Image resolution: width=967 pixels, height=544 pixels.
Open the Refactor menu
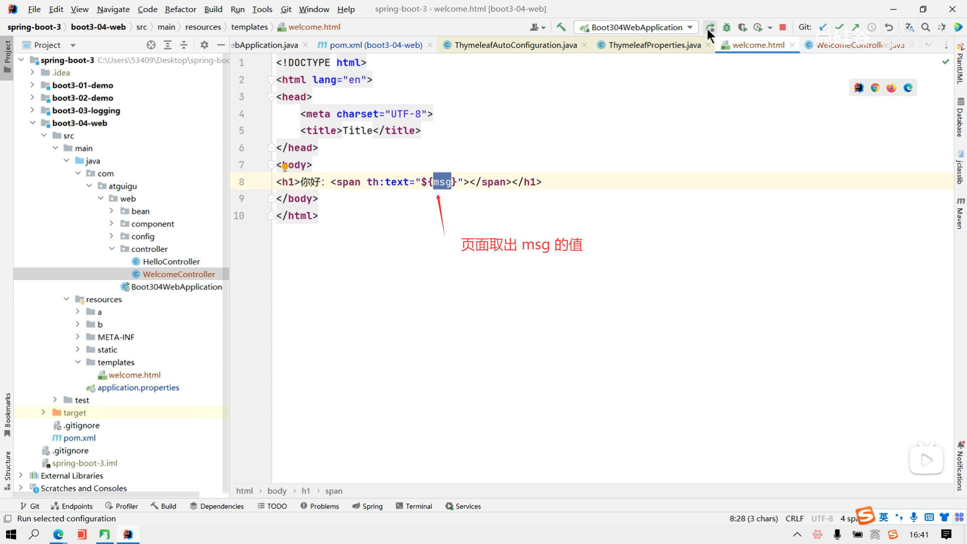click(180, 9)
